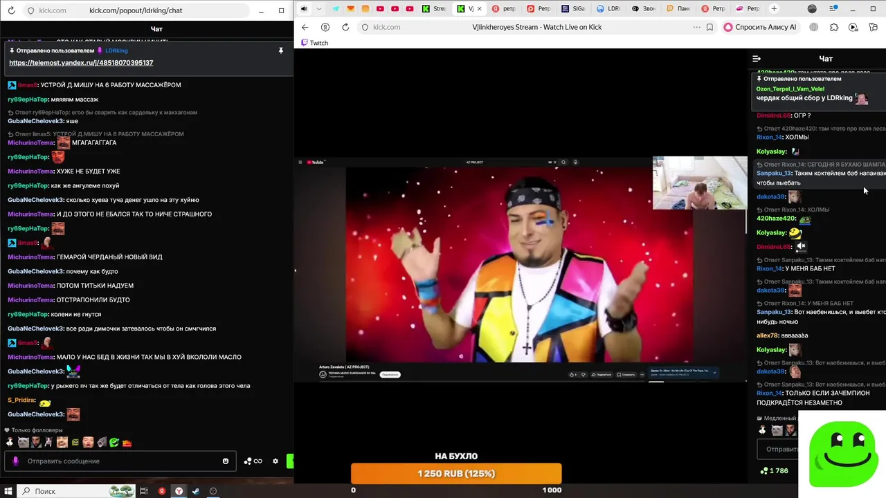
Task: Unpin the pinned message in the popout chat
Action: click(281, 50)
